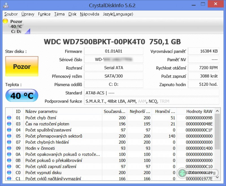226x186 pixels.
Task: Click the disk title WDC WD7500BPKT-00PK4T0 750,1 GB
Action: click(x=112, y=42)
